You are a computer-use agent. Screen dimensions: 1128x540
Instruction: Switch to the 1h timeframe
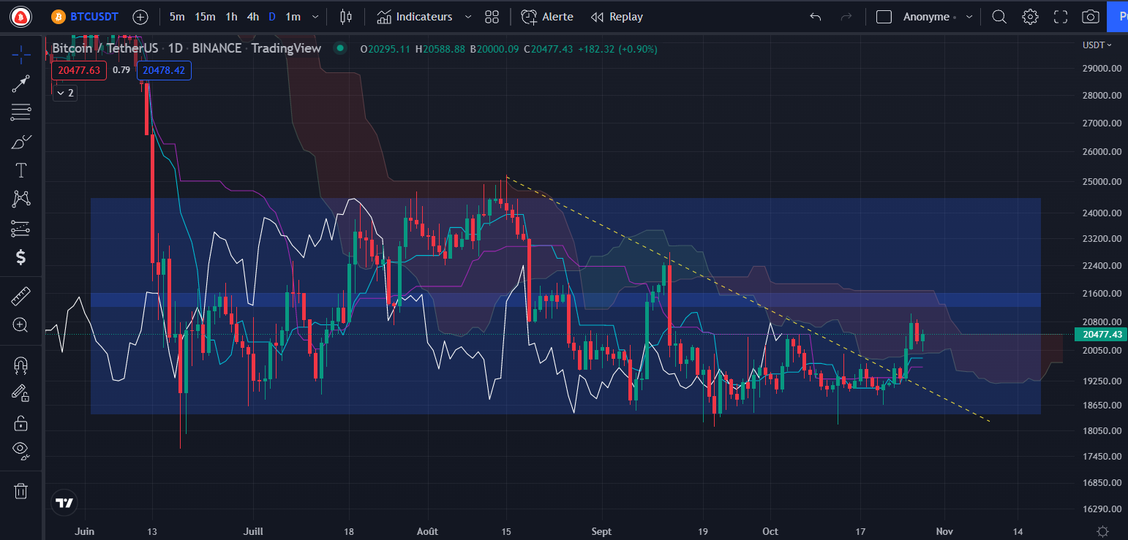tap(231, 16)
